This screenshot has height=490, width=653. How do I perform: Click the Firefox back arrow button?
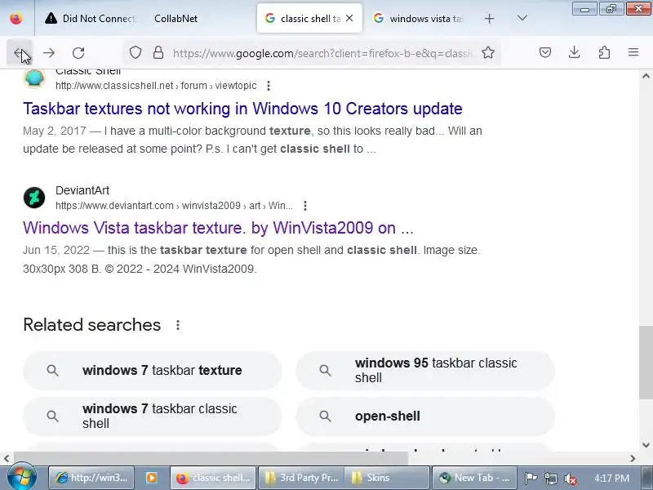click(19, 53)
